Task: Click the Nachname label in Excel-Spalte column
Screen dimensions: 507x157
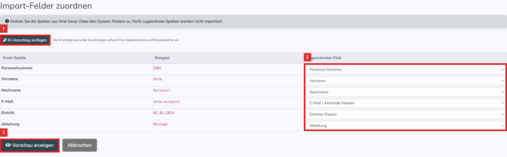Action: point(11,90)
